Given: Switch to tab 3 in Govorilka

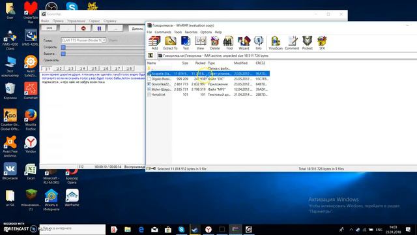Looking at the screenshot, I should (x=71, y=69).
